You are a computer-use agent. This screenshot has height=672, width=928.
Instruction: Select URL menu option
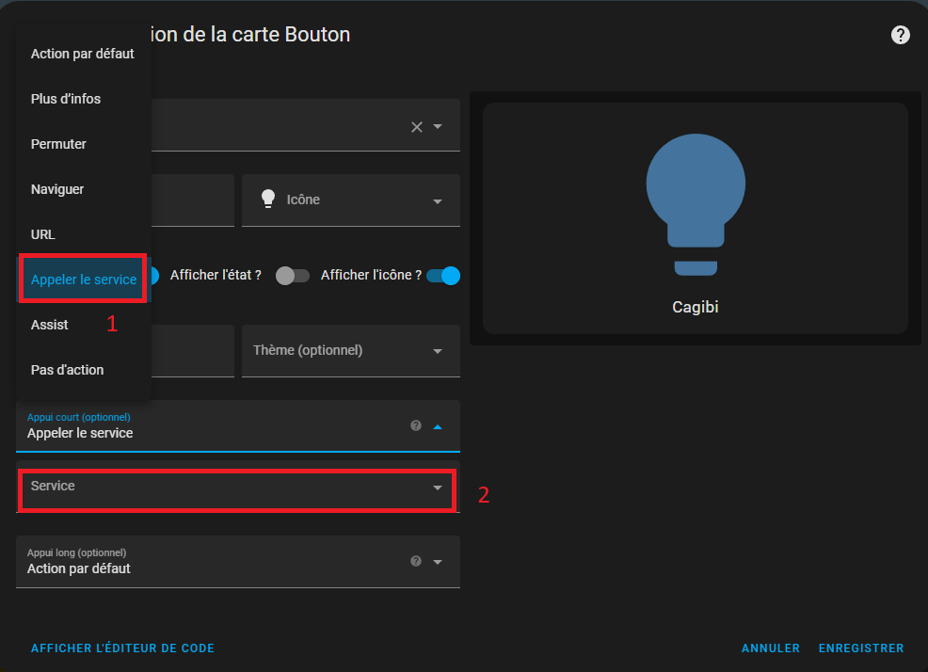[x=84, y=234]
